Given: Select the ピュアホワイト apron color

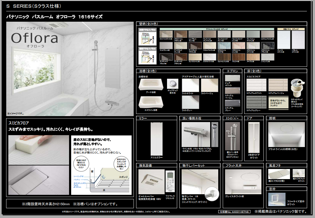Looking at the screenshot, I should pyautogui.click(x=233, y=78).
